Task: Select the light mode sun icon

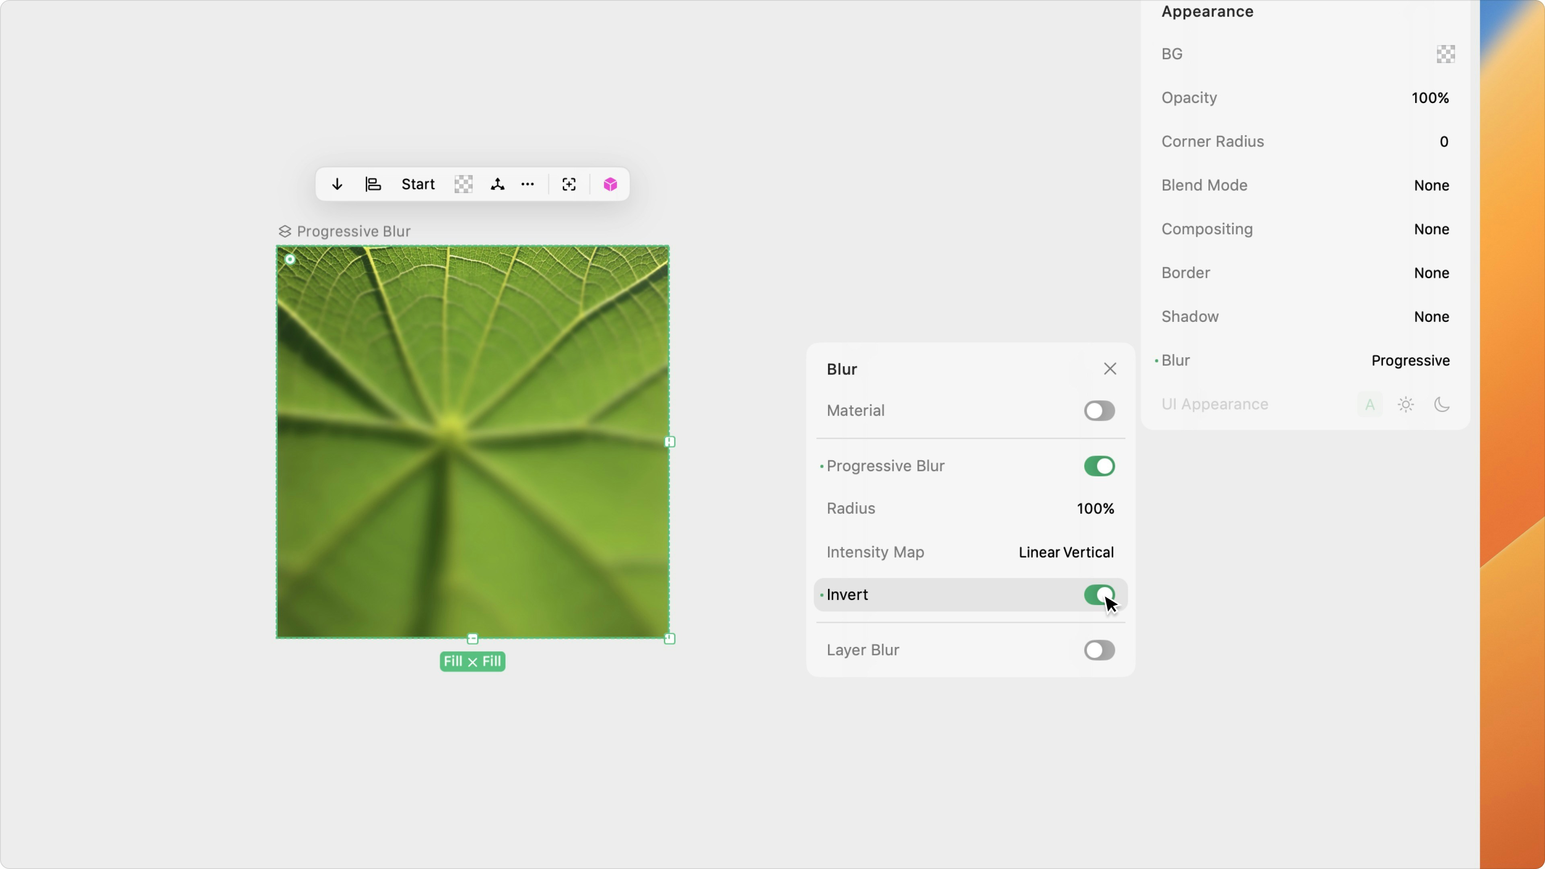Action: click(x=1406, y=404)
